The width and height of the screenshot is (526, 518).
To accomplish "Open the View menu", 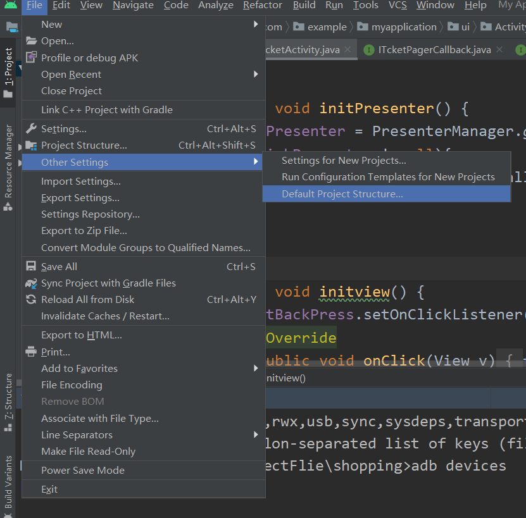I will pos(91,5).
